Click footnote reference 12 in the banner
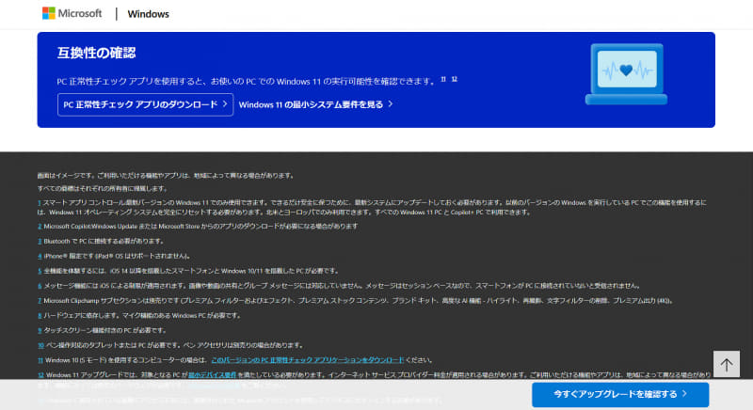The width and height of the screenshot is (753, 410). coord(455,79)
